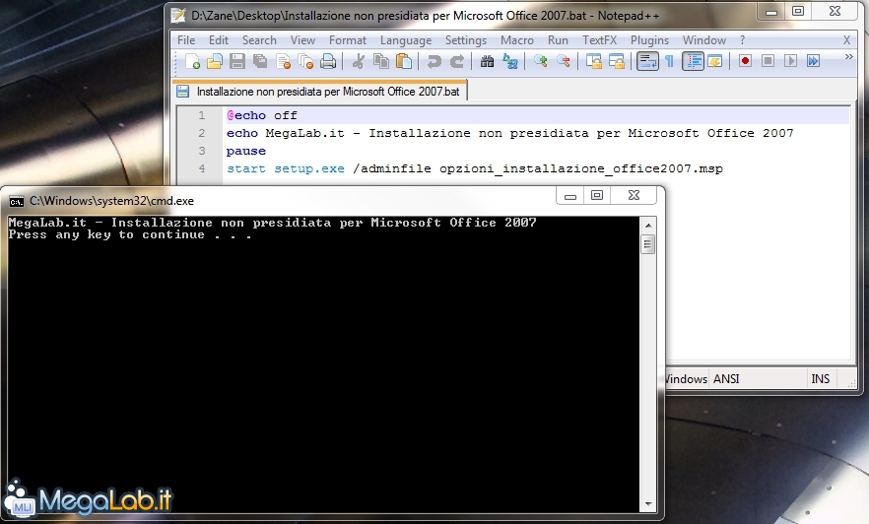Click the Print icon in toolbar
869x524 pixels.
(x=328, y=61)
